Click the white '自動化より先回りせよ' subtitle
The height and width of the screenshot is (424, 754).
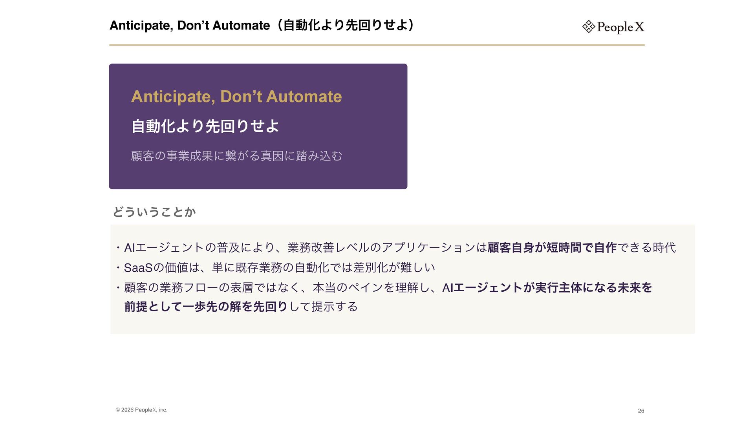pos(205,126)
